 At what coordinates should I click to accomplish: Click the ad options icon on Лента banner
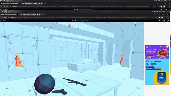tap(168, 47)
